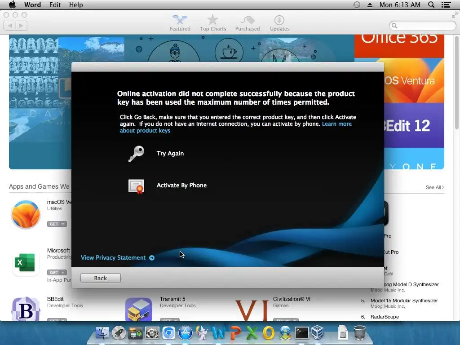Viewport: 460px width, 345px height.
Task: Open Notification Center list icon in menu bar
Action: click(446, 4)
